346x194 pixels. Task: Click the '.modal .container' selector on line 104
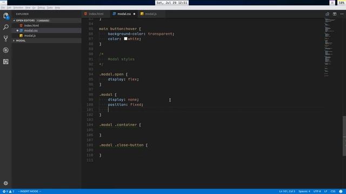click(118, 125)
